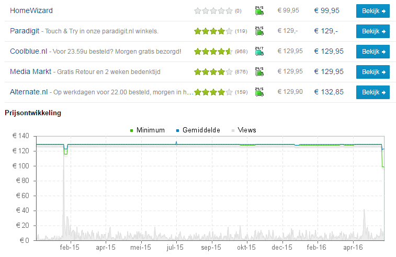Open the Paradigit shop link

25,31
